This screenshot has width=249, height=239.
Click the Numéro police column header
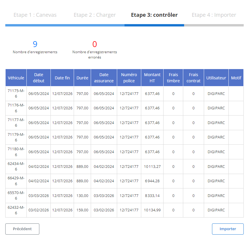(129, 78)
